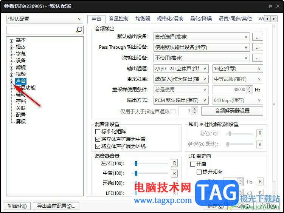Screen dimensions: 284x213
Task: Open browse button for 次输出设备
Action: tap(258, 58)
